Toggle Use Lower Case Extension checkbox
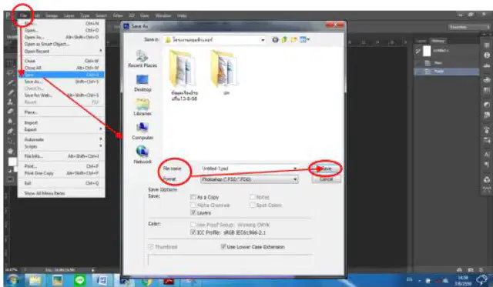Screen dimensions: 493x287 click(x=223, y=247)
